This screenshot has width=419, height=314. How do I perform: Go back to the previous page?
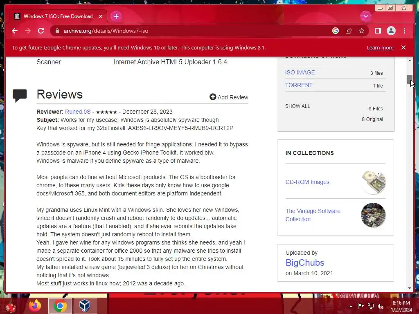pos(15,31)
